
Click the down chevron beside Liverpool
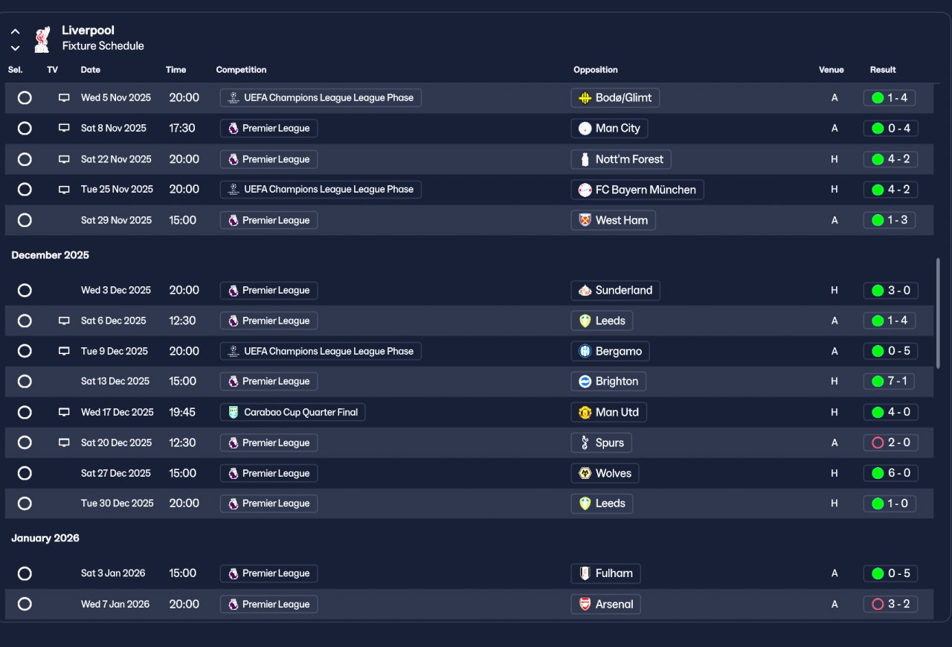tap(15, 48)
